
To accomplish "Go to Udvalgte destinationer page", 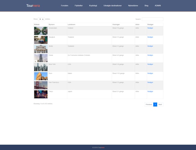I will (x=112, y=6).
